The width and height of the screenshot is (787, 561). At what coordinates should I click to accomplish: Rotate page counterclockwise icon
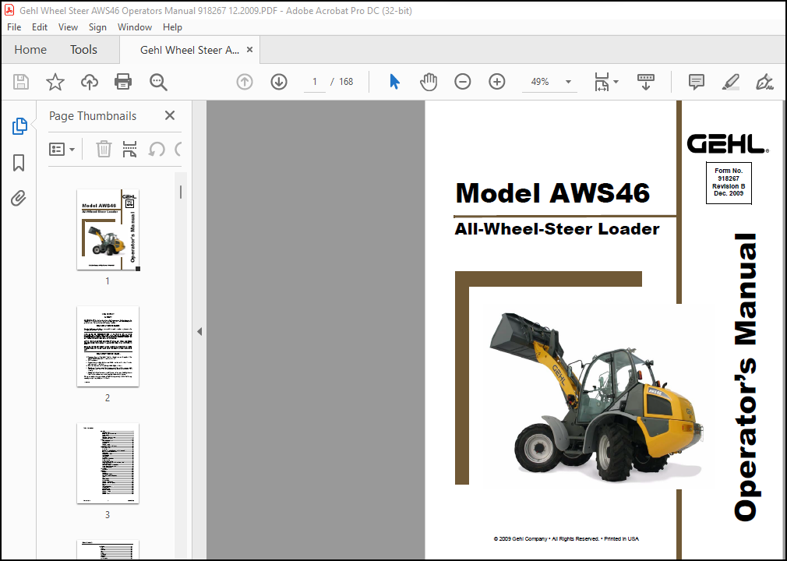click(157, 149)
